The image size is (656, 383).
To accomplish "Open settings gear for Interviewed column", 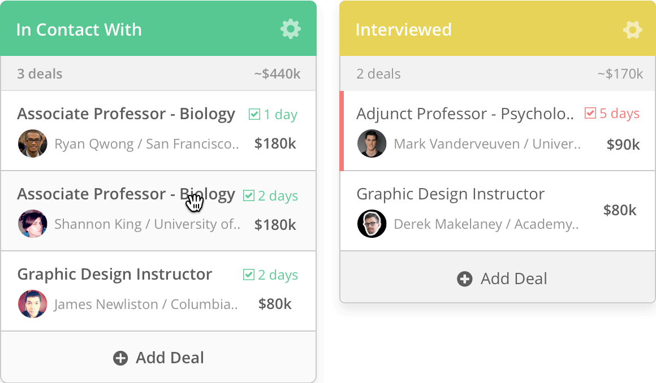I will [x=632, y=30].
